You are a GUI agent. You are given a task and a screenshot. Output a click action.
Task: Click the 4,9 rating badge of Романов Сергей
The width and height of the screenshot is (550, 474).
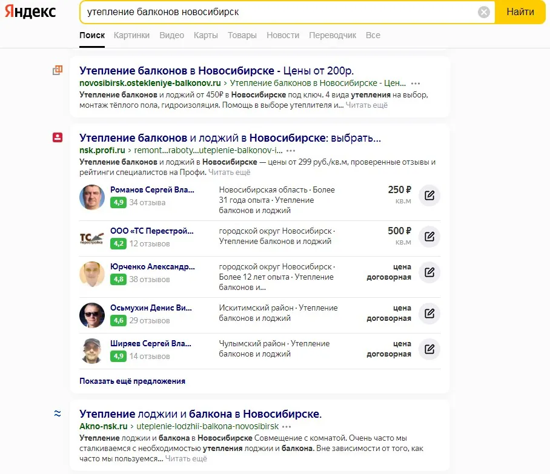pyautogui.click(x=118, y=202)
